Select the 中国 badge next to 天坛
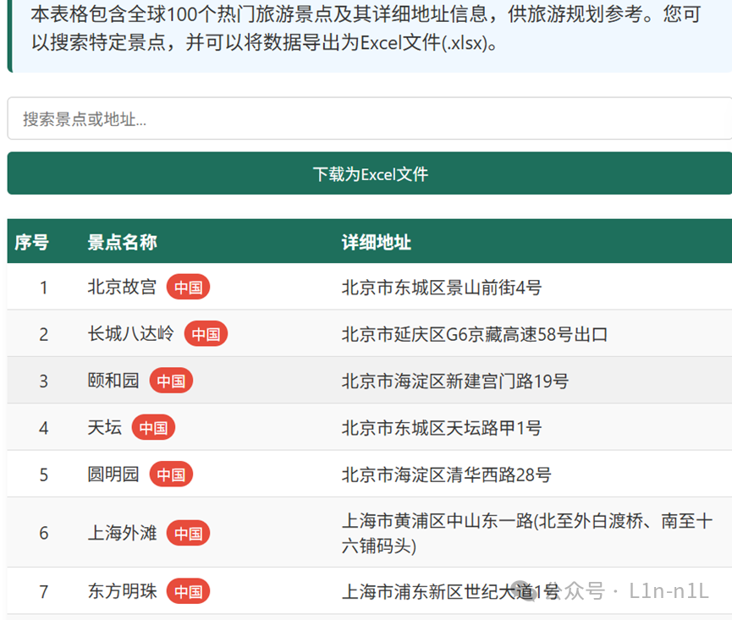 point(152,428)
